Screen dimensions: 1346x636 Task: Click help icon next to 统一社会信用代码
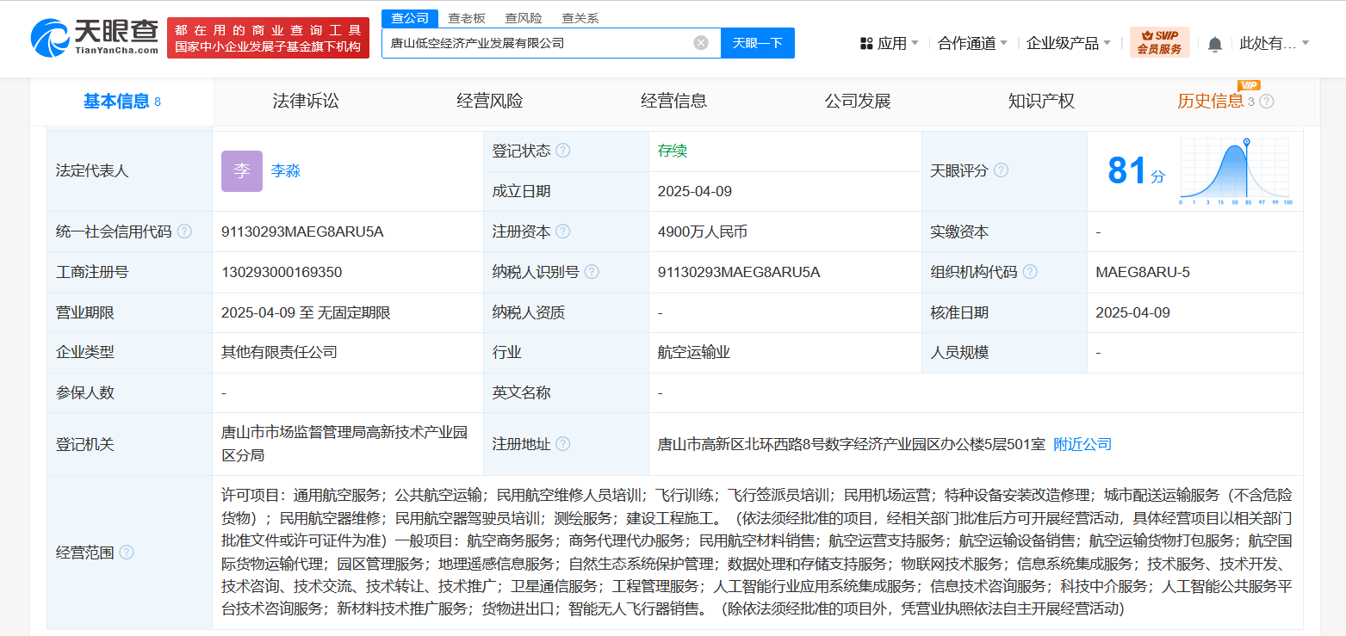tap(184, 232)
